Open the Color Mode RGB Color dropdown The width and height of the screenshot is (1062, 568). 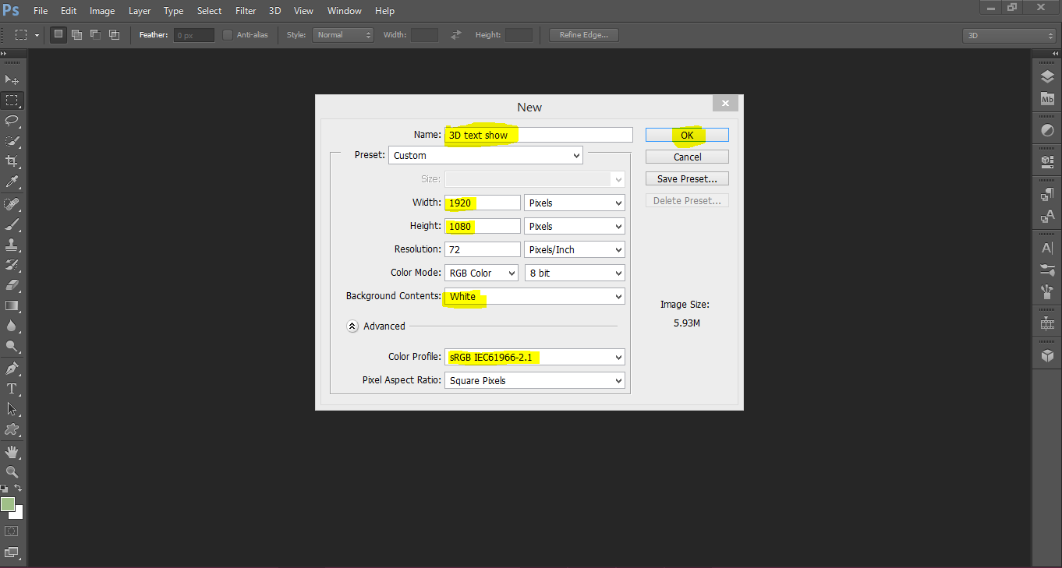481,273
